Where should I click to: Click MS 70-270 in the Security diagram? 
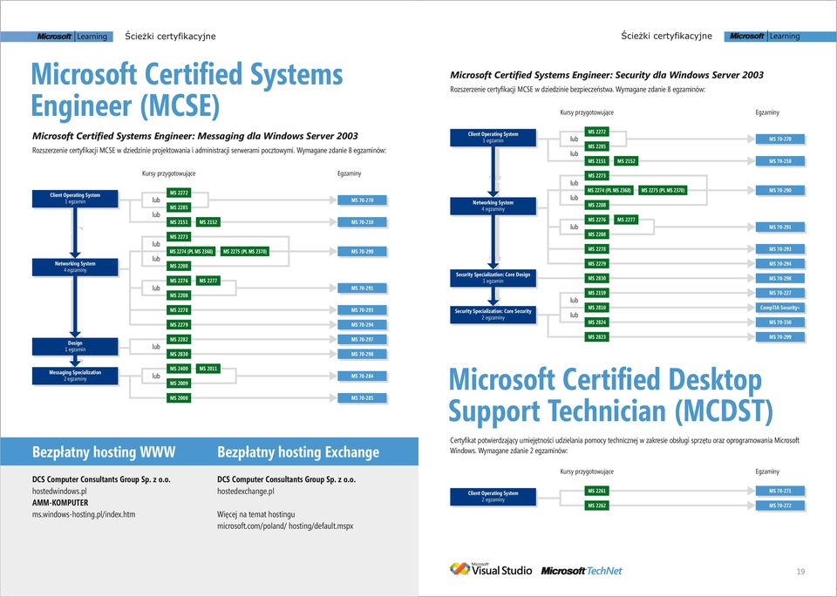point(779,139)
